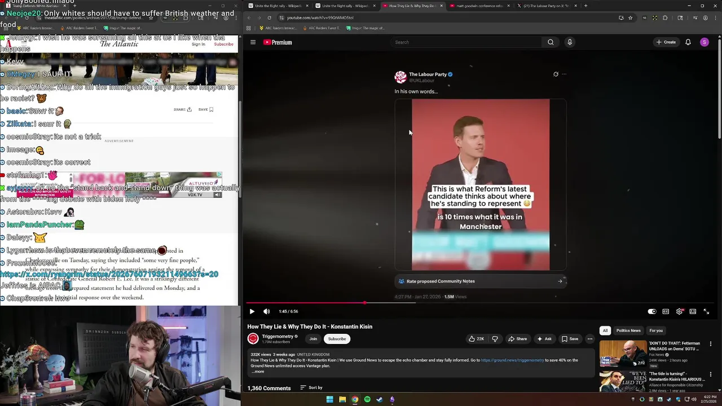The image size is (722, 406).
Task: Open the tweet's three-dot more menu
Action: [564, 74]
